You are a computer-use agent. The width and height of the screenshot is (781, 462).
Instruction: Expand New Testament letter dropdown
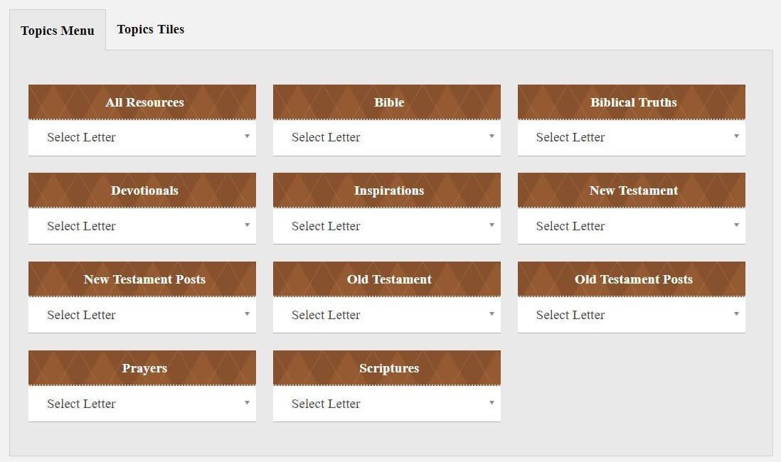pyautogui.click(x=631, y=226)
